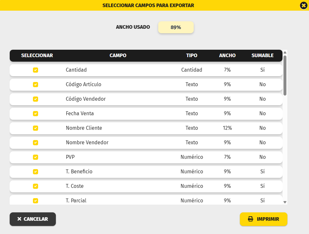This screenshot has height=234, width=309.
Task: Click the Campo column header
Action: 118,56
